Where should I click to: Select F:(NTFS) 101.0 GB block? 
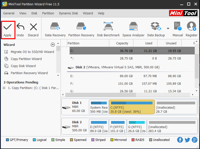click(118, 126)
